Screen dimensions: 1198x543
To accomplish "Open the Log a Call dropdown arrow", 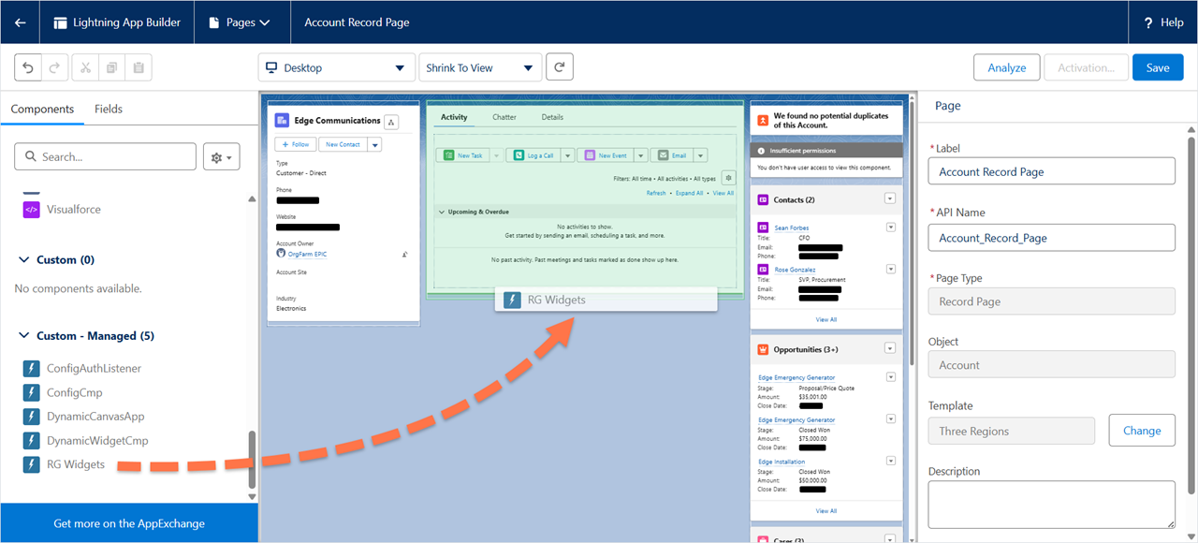I will pyautogui.click(x=567, y=155).
